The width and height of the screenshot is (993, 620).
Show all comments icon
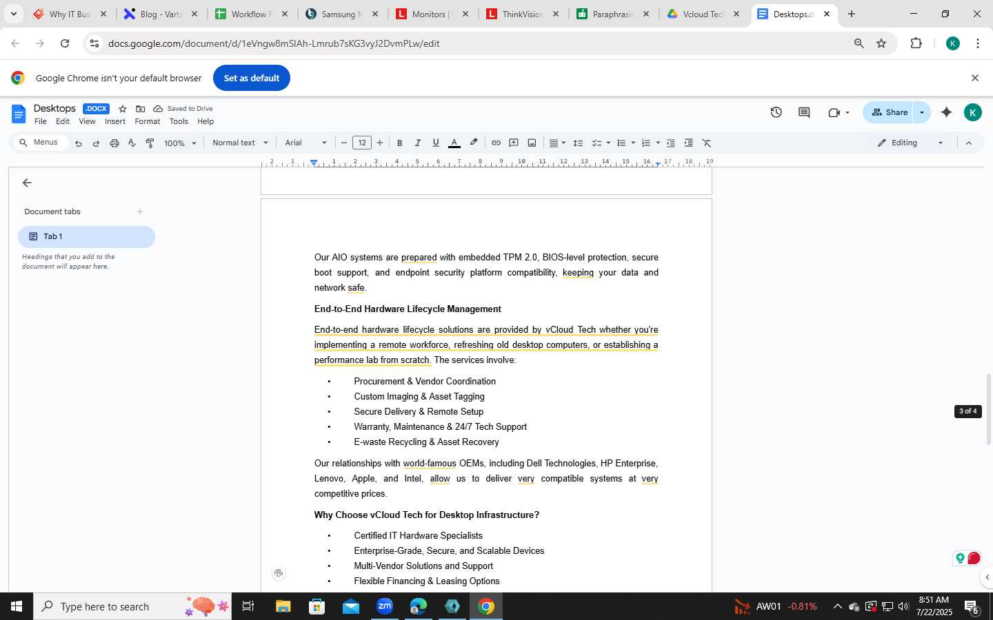coord(804,112)
